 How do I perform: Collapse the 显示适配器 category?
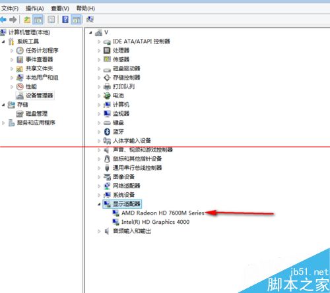(x=99, y=204)
